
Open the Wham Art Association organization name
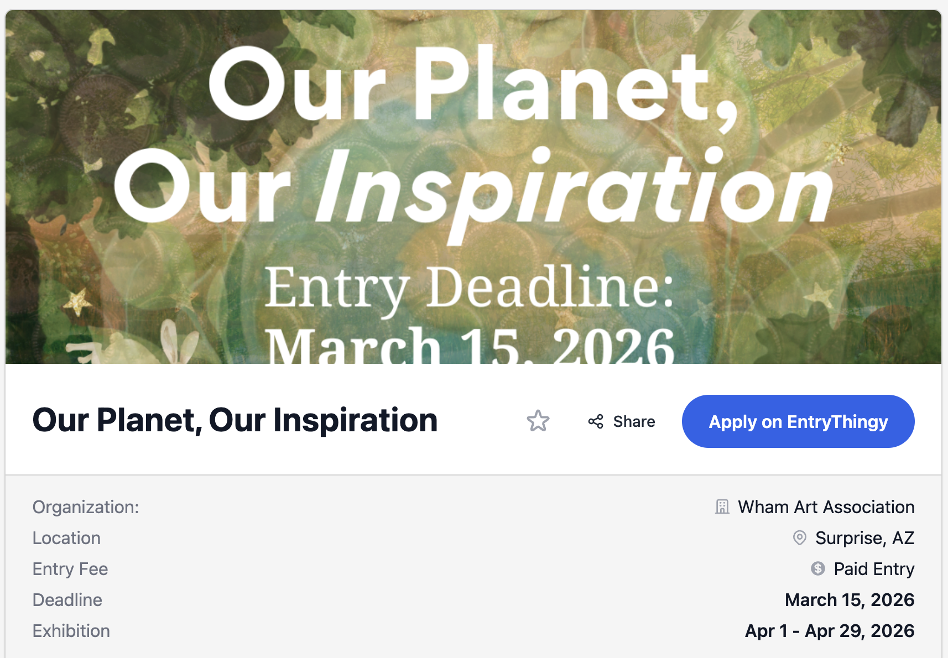point(826,507)
